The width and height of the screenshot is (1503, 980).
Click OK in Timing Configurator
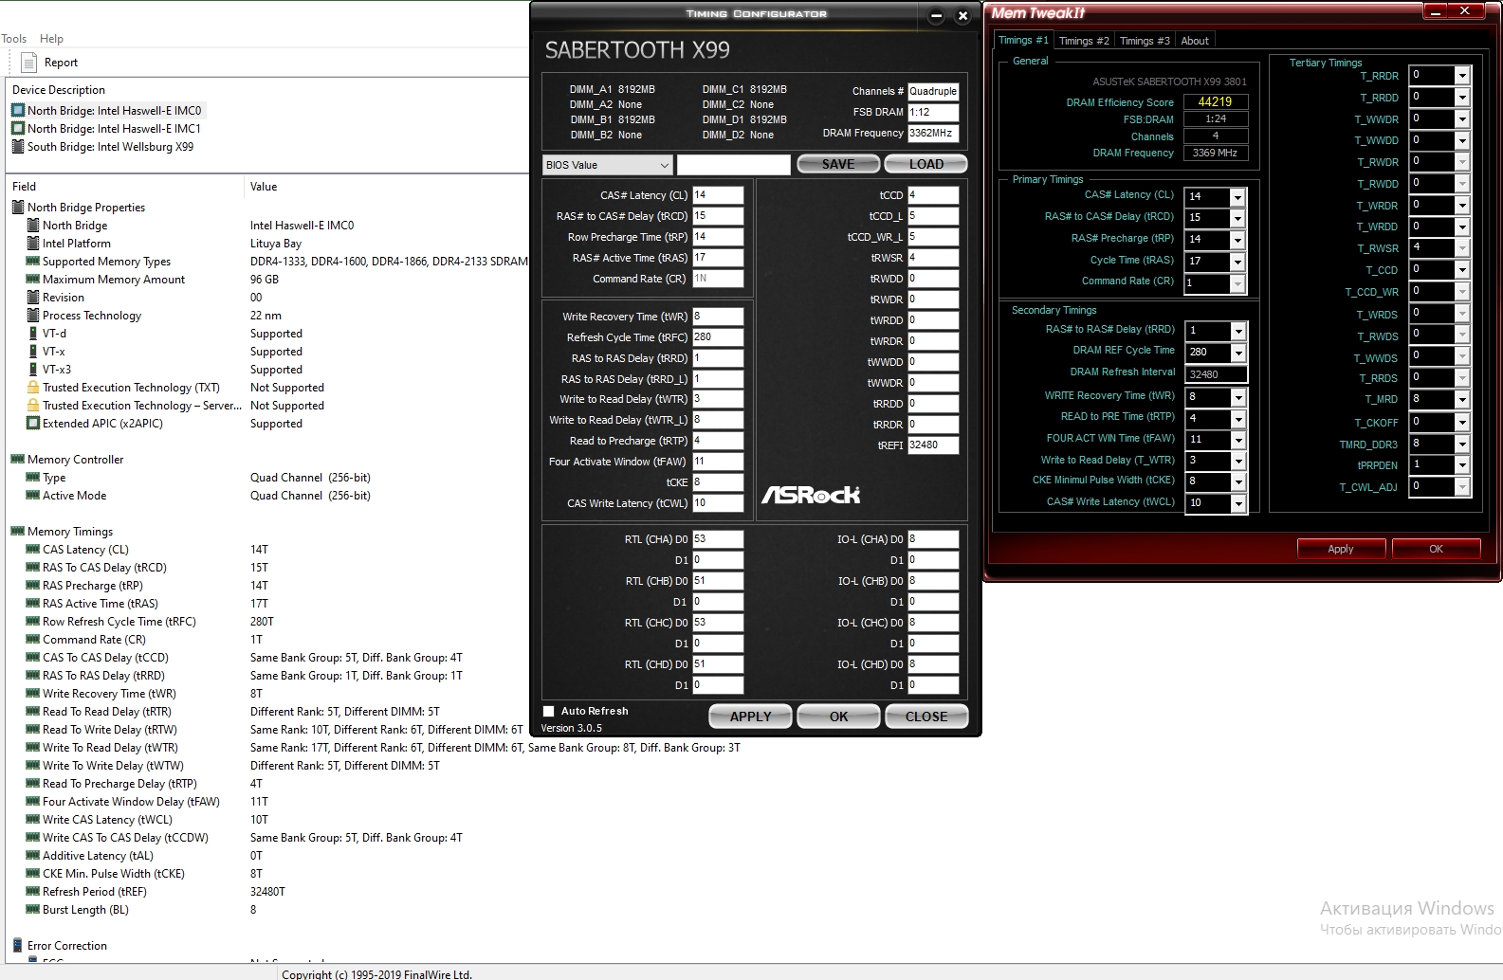(x=839, y=717)
